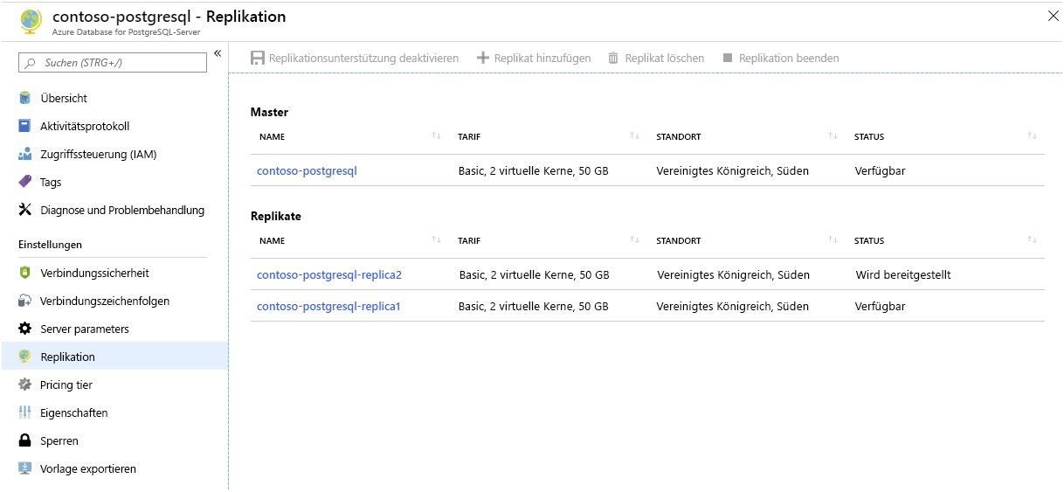Open contoso-postgresql master server link
The height and width of the screenshot is (492, 1064).
pos(307,170)
